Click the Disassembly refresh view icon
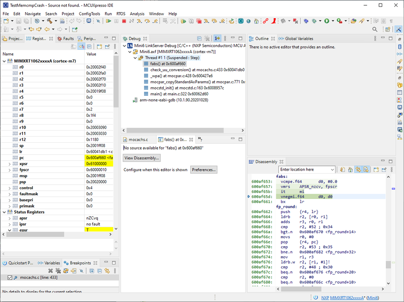 [x=342, y=169]
